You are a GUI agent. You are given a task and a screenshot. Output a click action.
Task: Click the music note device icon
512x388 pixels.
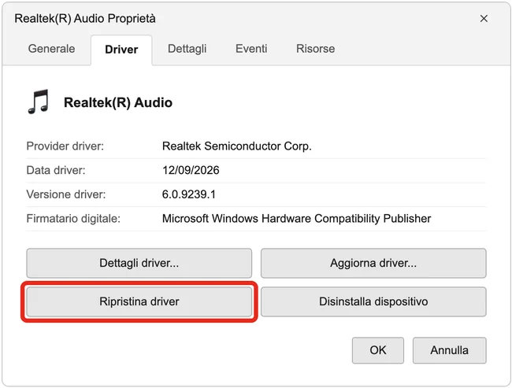pyautogui.click(x=39, y=102)
